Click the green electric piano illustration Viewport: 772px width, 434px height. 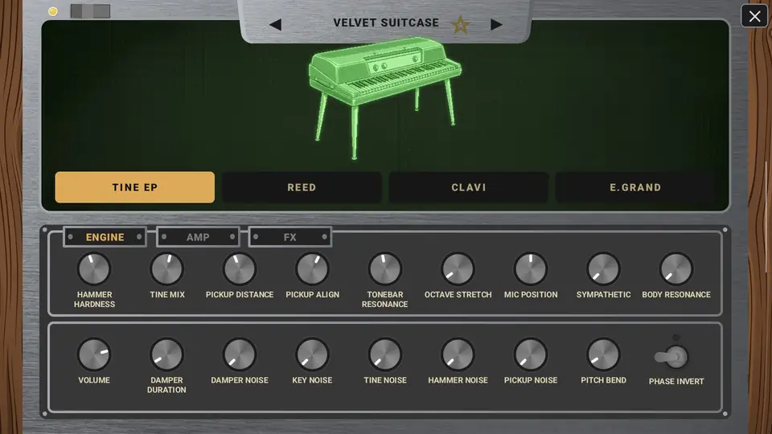pyautogui.click(x=384, y=98)
